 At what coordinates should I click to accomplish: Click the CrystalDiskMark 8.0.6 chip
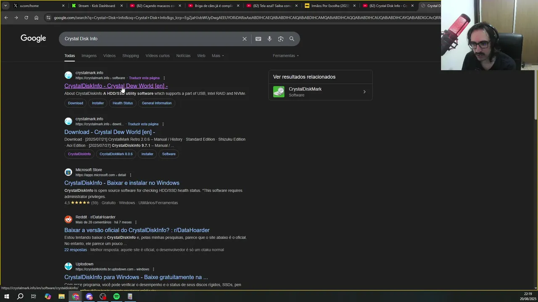116,154
